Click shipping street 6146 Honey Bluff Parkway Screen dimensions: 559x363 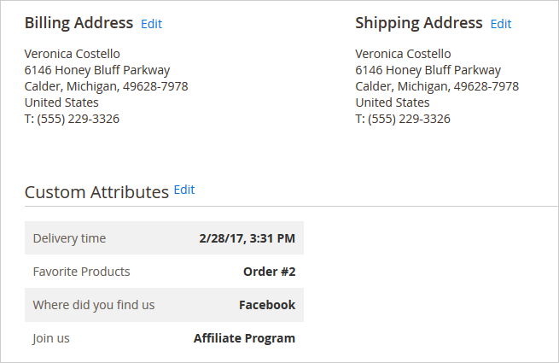coord(428,70)
